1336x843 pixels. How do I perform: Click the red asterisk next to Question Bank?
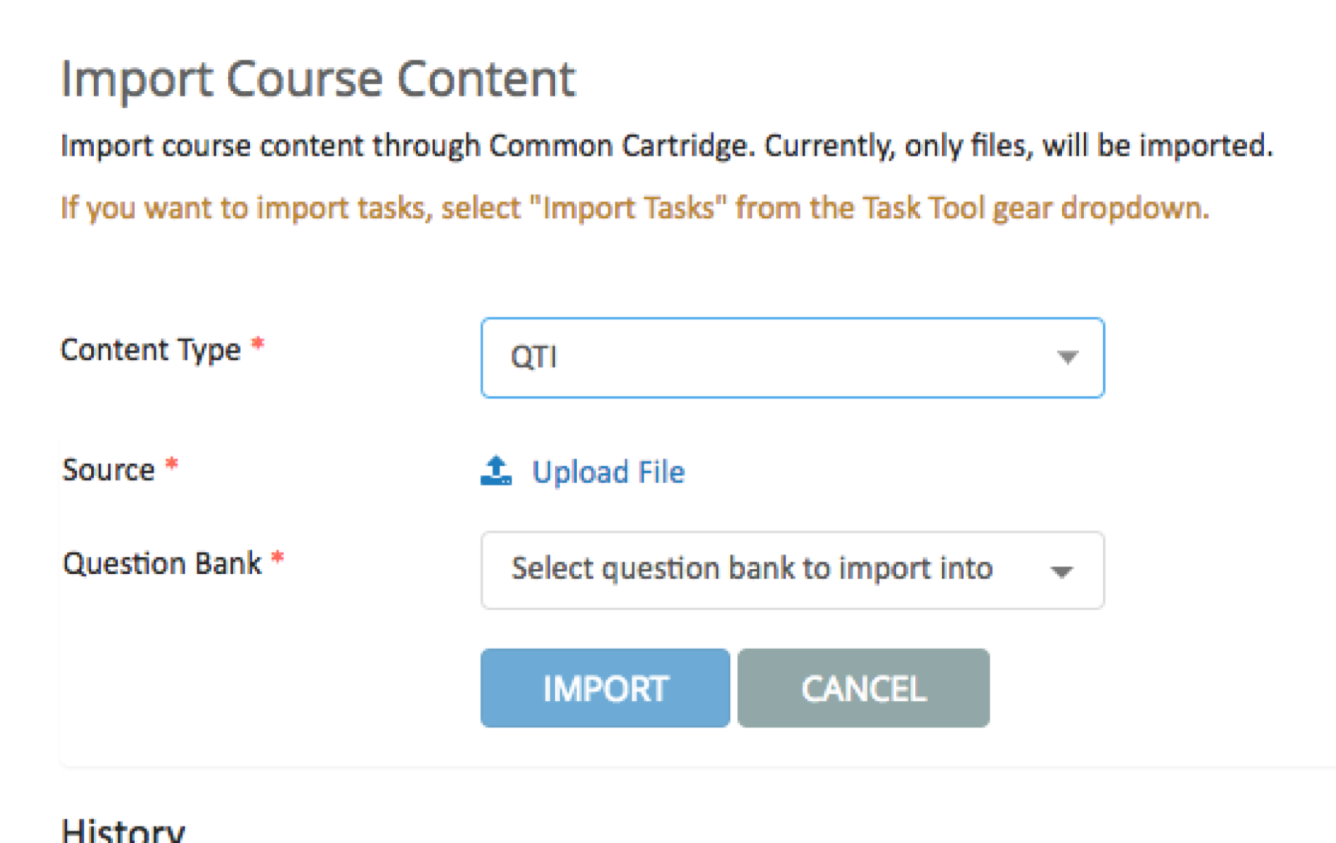coord(277,557)
